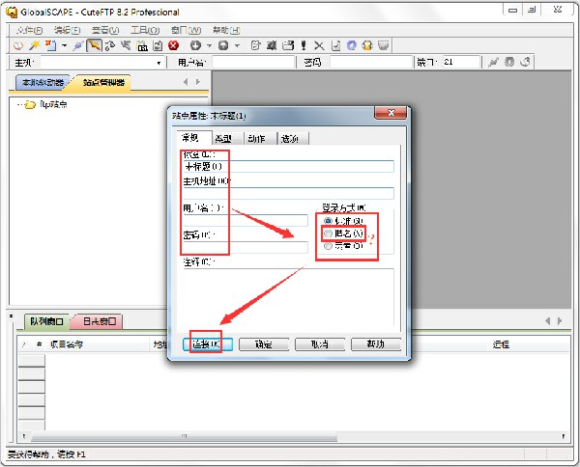Select the 匿名 (Anonymous) login radio button
The height and width of the screenshot is (467, 580).
[329, 233]
